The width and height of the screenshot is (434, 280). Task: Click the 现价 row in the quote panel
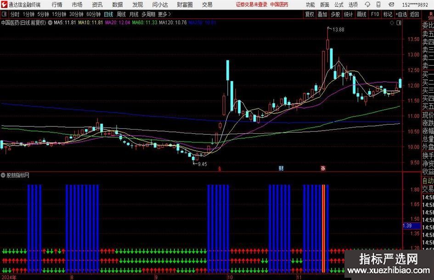(428, 115)
